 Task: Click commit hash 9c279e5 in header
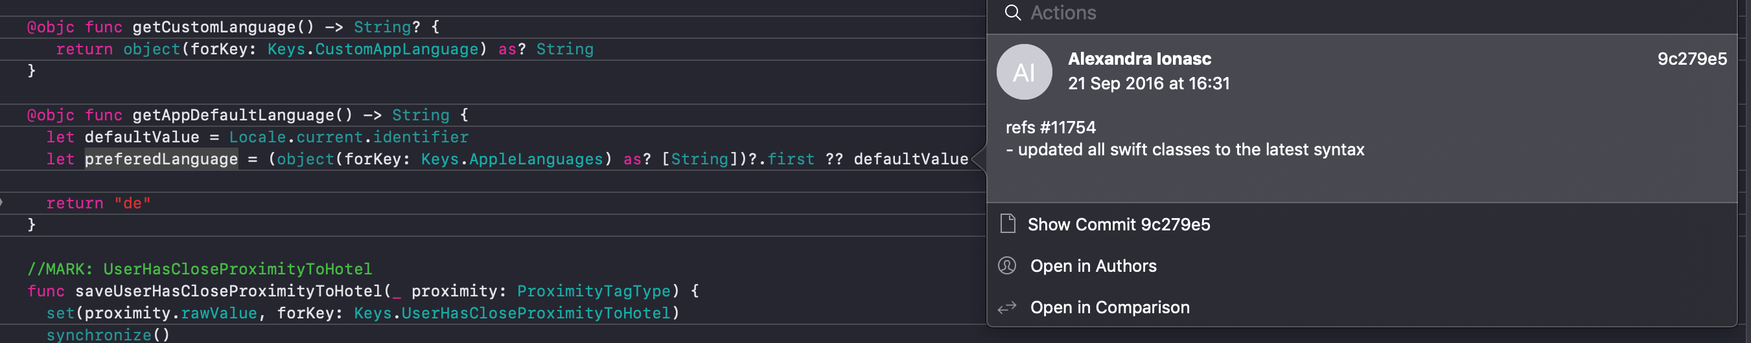point(1691,59)
